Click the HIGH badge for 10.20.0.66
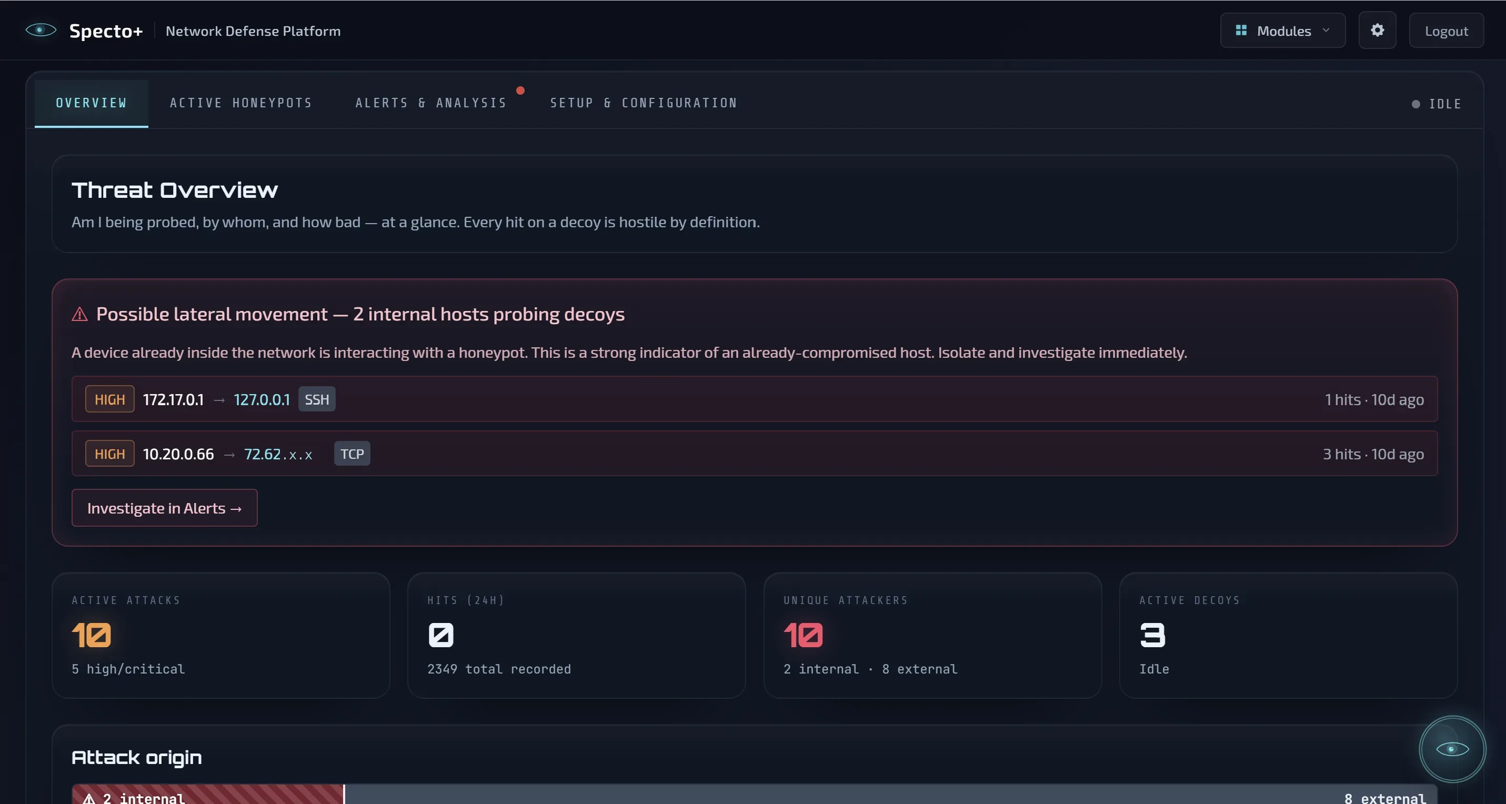The width and height of the screenshot is (1506, 804). coord(109,454)
